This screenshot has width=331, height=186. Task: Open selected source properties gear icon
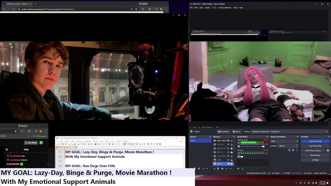pyautogui.click(x=222, y=169)
